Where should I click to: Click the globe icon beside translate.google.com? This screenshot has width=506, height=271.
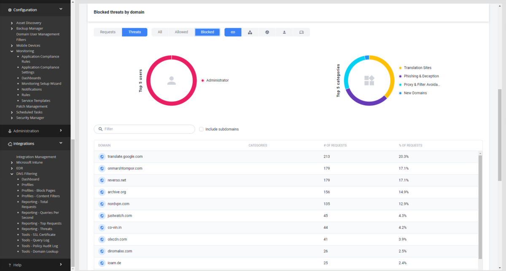pyautogui.click(x=102, y=156)
